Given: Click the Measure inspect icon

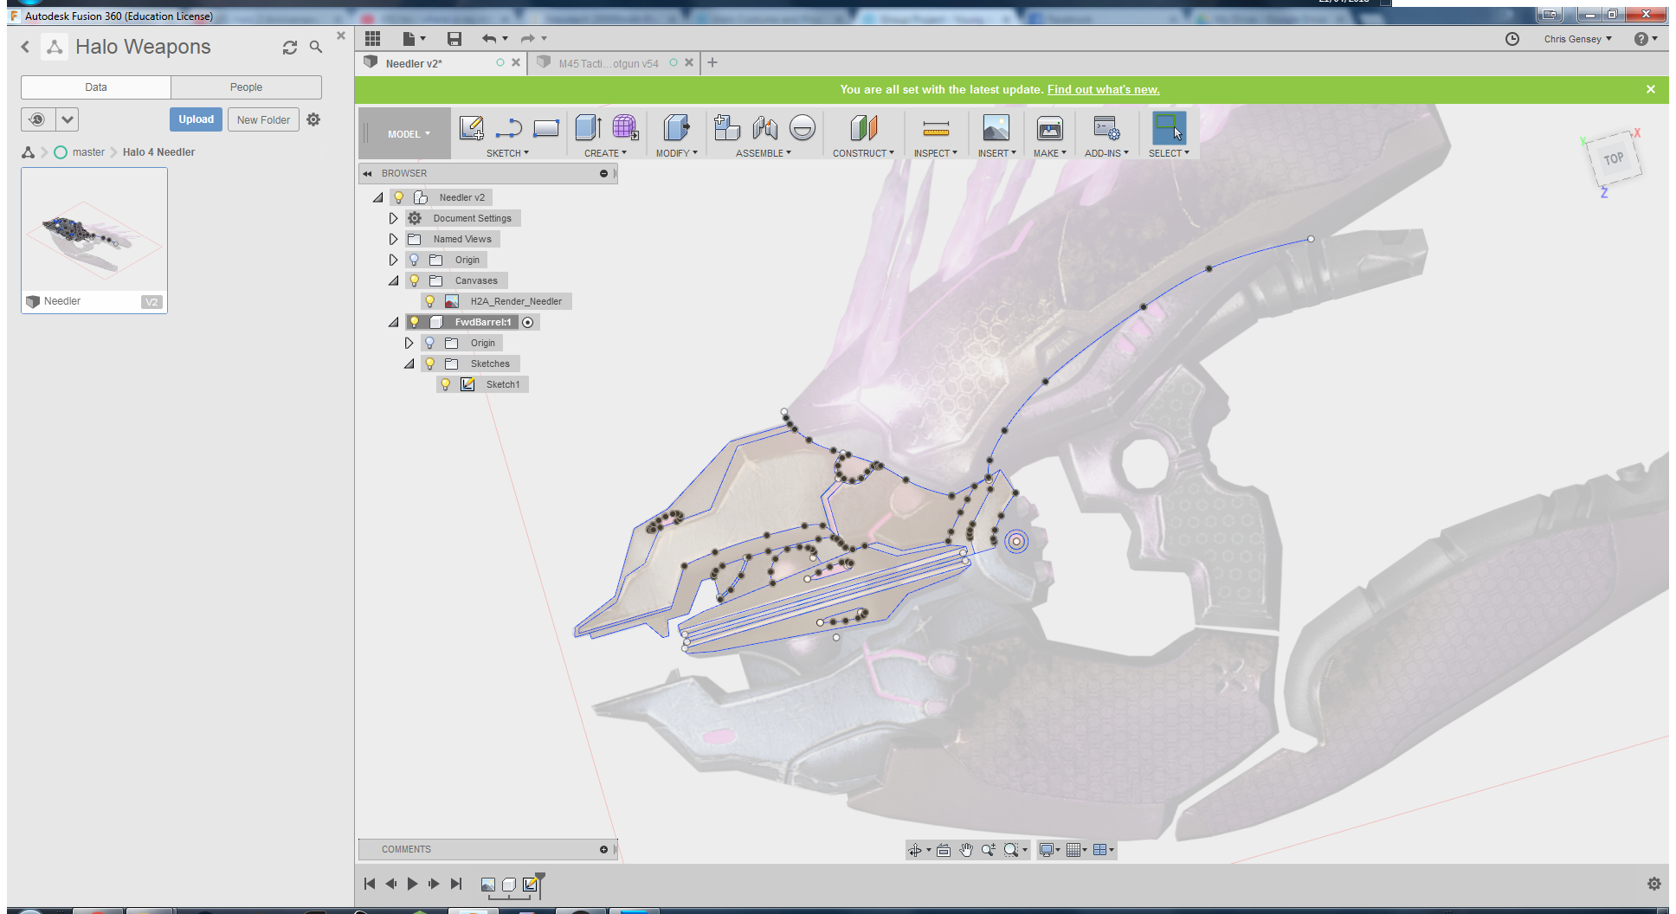Looking at the screenshot, I should (x=936, y=129).
